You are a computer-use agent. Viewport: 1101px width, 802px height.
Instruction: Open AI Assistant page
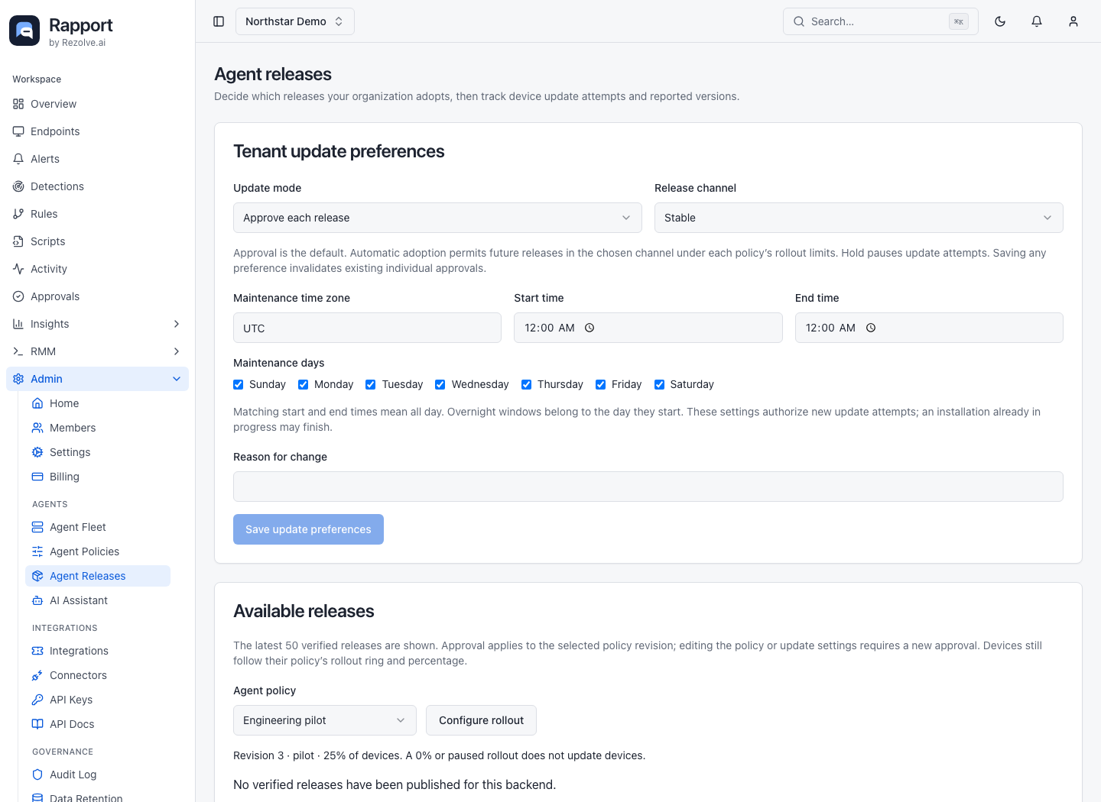(x=98, y=600)
